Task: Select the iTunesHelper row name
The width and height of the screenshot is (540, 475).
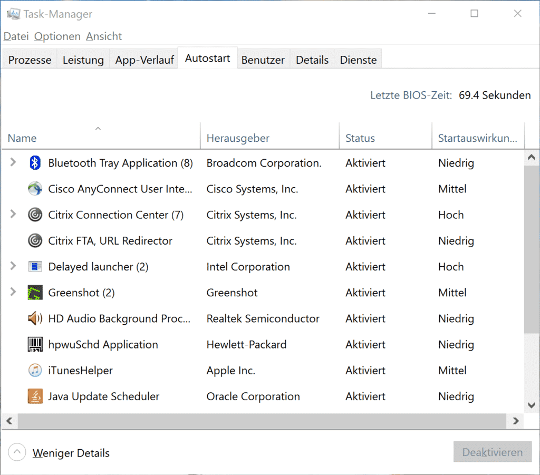Action: (x=80, y=371)
